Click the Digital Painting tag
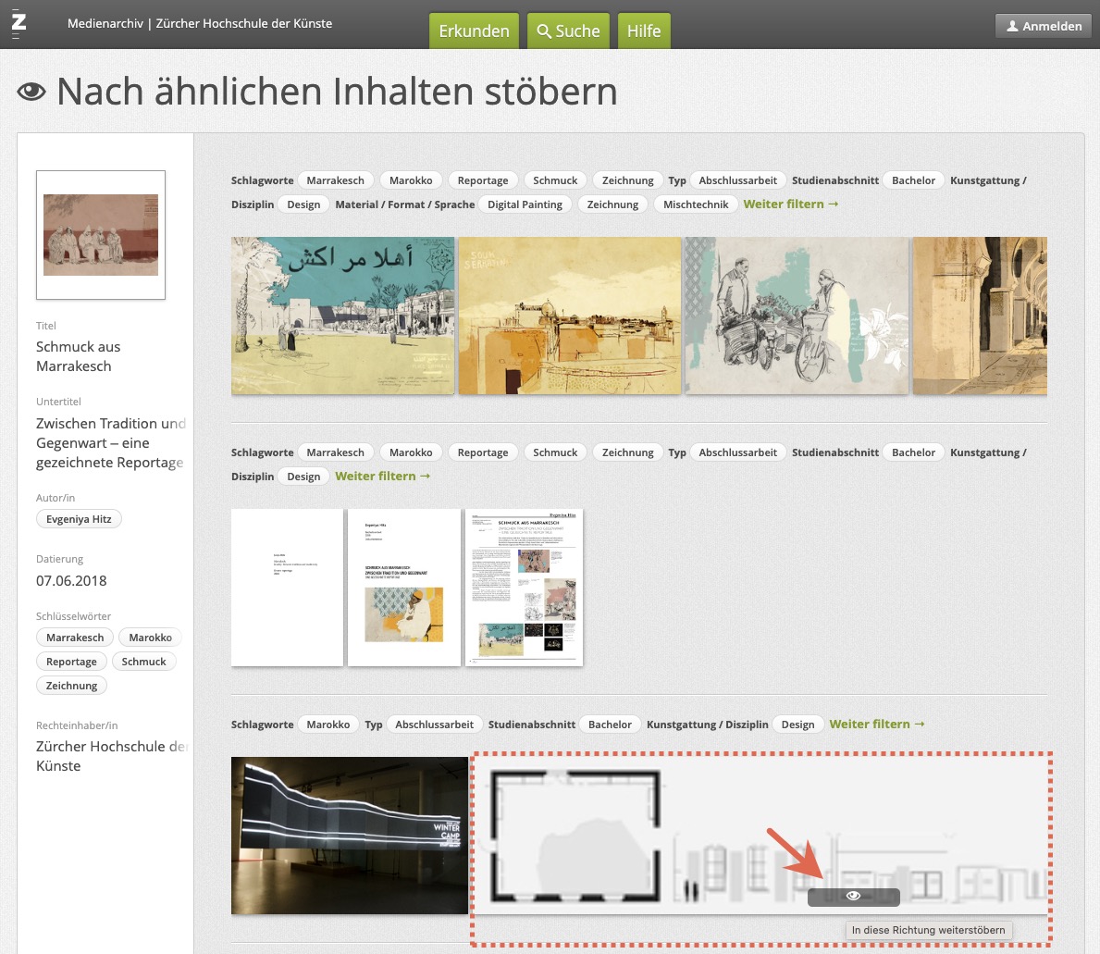 pos(525,204)
